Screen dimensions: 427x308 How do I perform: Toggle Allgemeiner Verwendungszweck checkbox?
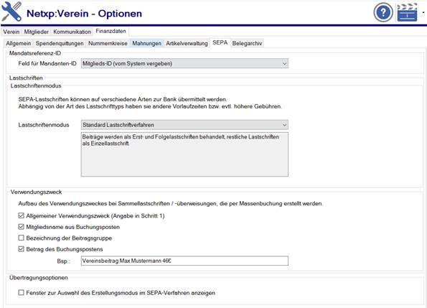coord(21,215)
